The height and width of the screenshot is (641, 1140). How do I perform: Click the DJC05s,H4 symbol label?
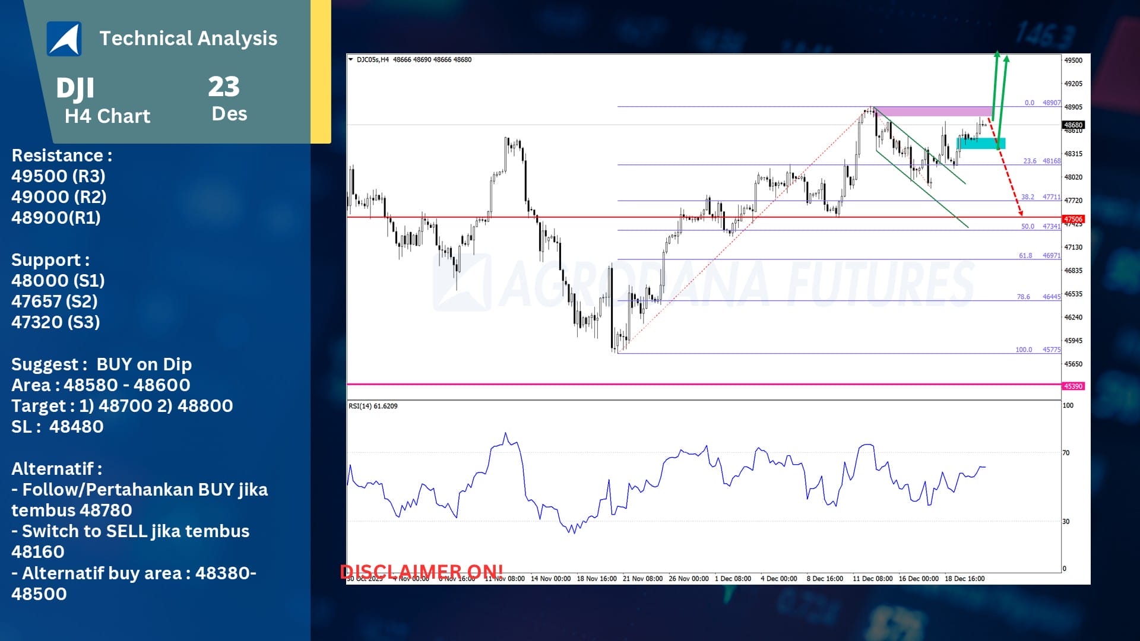372,59
